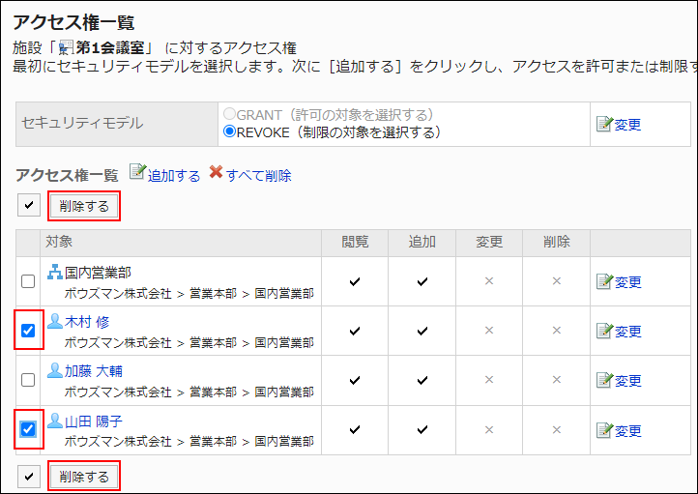Click the red X icon for すべて削除

point(216,172)
